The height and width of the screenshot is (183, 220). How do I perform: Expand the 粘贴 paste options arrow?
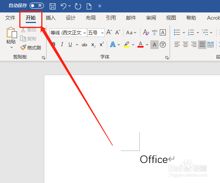11,48
